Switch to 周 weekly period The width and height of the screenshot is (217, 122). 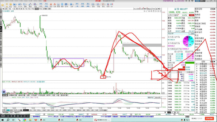17,9
